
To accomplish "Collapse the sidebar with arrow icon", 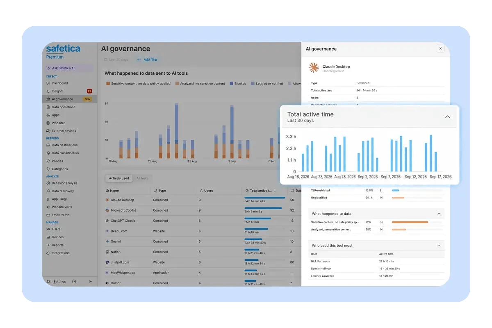I will (91, 282).
